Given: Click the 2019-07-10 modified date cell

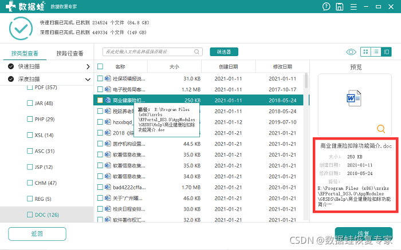Looking at the screenshot, I should [282, 122].
